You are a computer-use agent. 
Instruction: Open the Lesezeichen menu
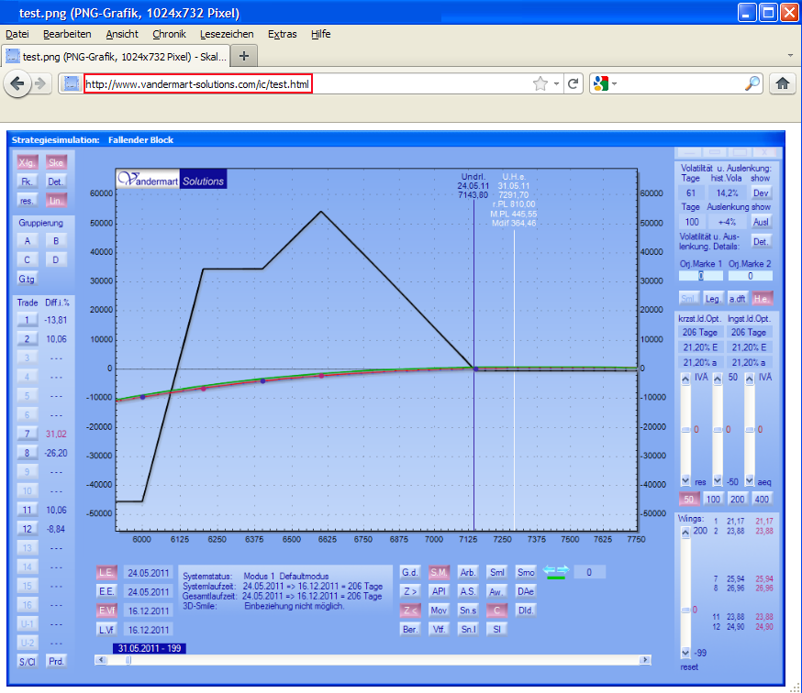point(227,34)
